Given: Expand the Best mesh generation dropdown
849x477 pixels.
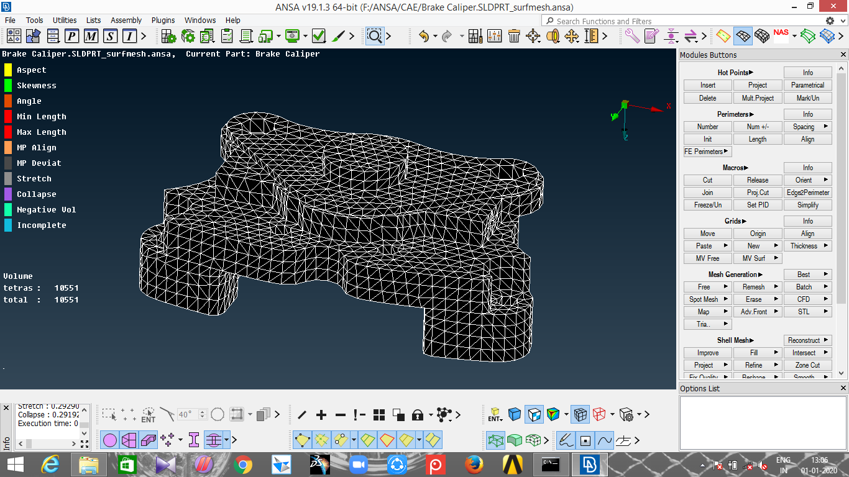Looking at the screenshot, I should [x=807, y=275].
